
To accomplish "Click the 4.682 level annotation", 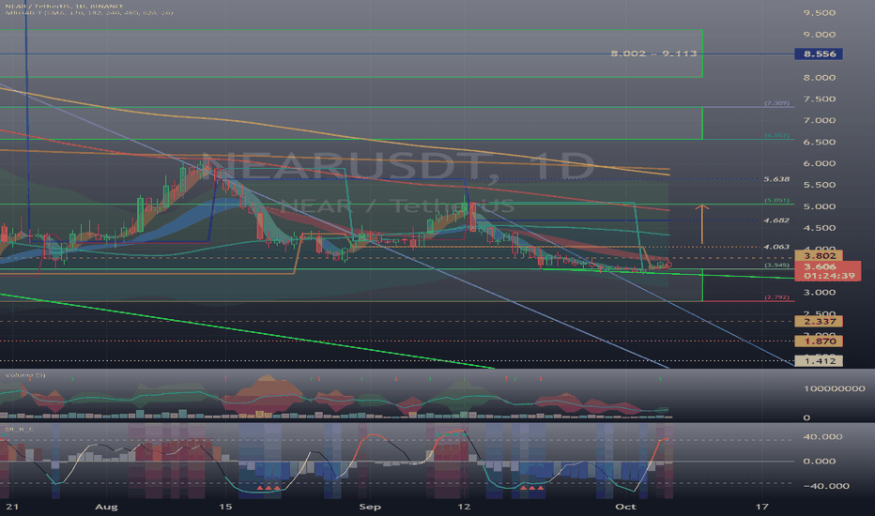I will [776, 220].
